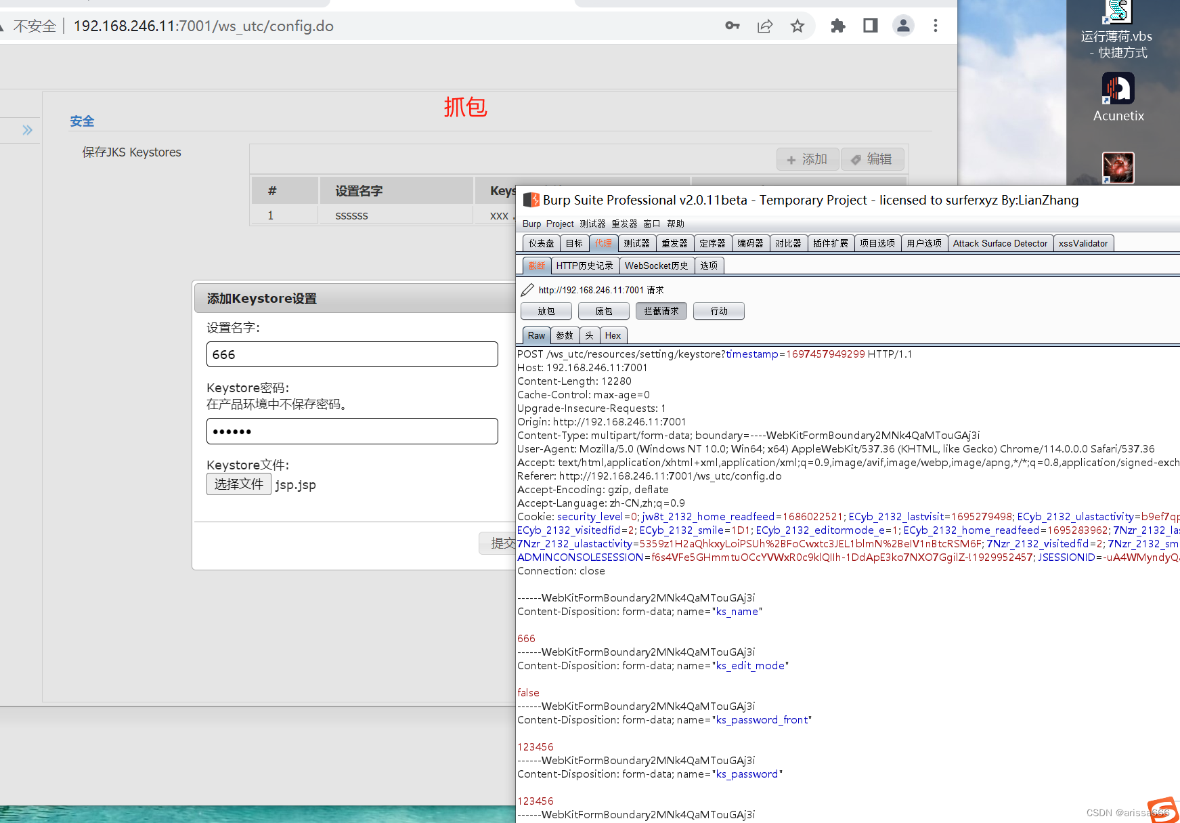Click the Burp Suite logo in title bar
The height and width of the screenshot is (823, 1180).
531,200
